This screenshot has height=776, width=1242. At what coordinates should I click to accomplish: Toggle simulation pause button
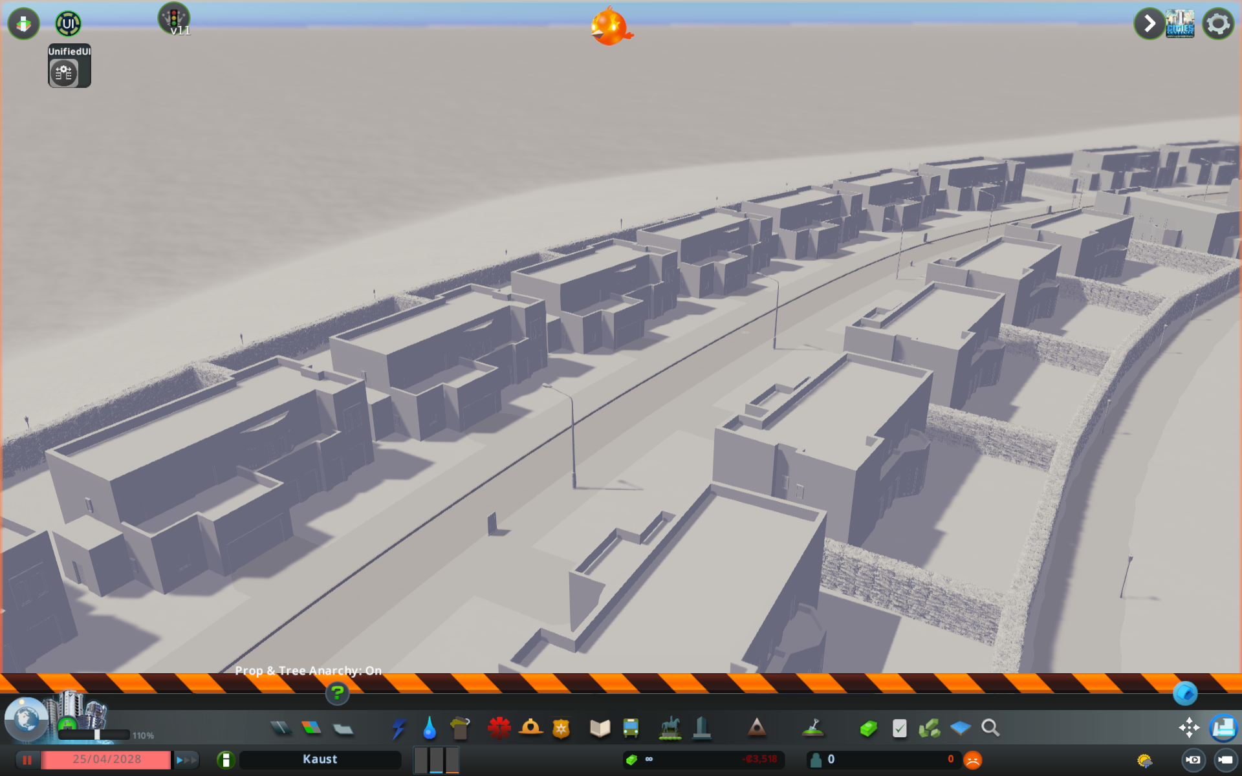(27, 760)
